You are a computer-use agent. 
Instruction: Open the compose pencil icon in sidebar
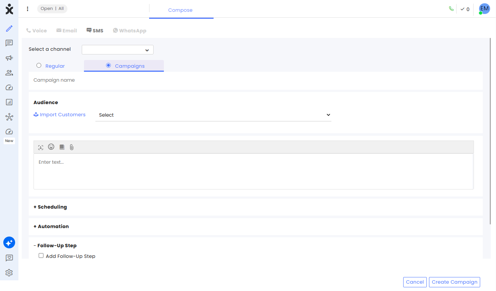click(9, 29)
